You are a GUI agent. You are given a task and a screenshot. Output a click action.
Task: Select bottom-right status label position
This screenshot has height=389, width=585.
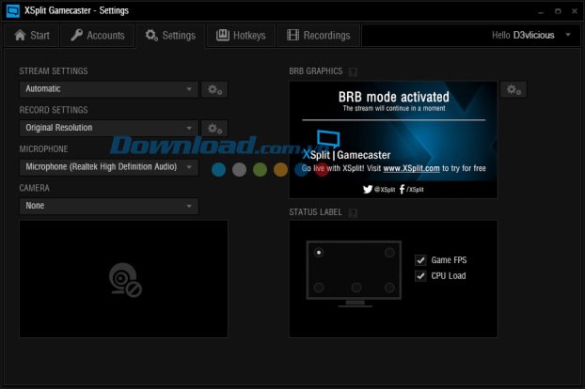point(389,288)
